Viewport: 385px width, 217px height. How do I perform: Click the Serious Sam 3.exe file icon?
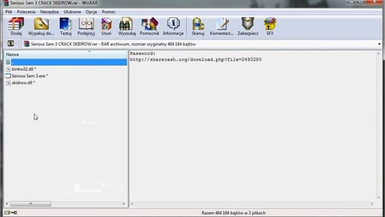tap(8, 76)
